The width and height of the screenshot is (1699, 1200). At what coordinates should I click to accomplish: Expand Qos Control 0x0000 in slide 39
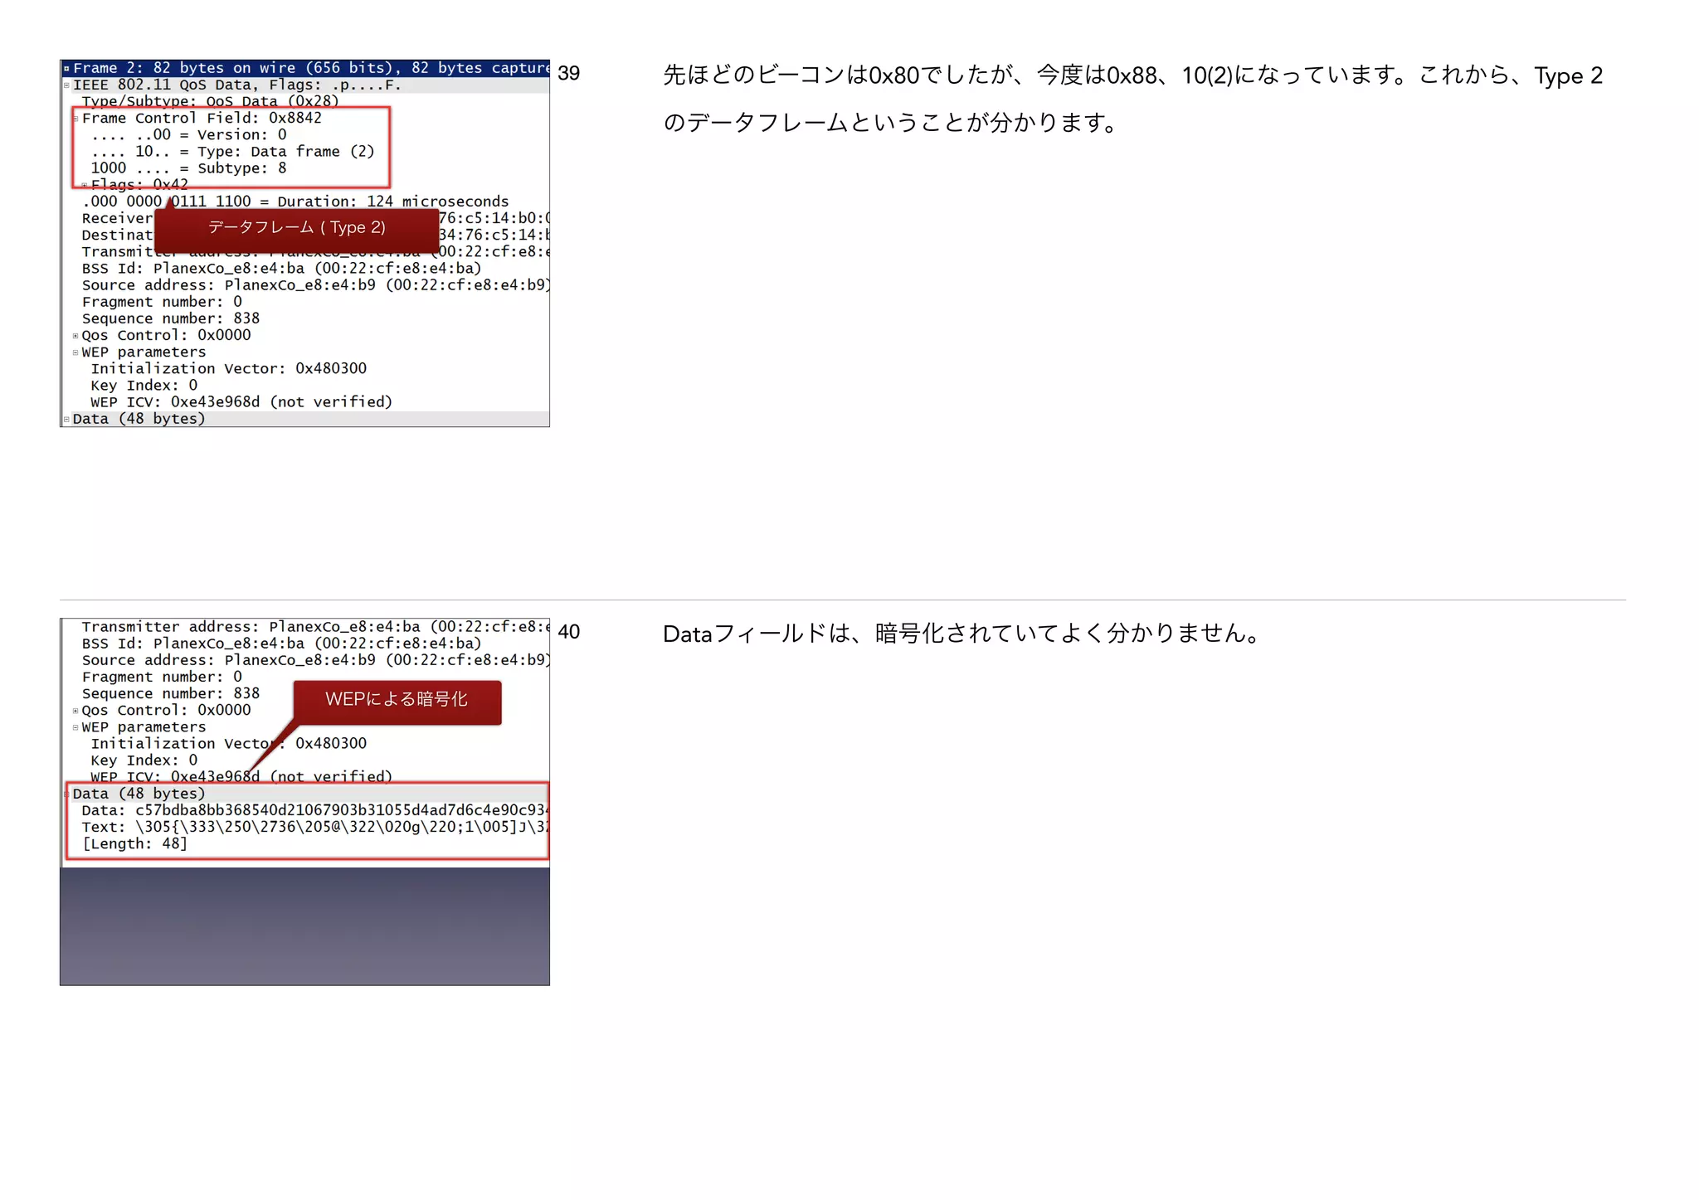(x=75, y=336)
